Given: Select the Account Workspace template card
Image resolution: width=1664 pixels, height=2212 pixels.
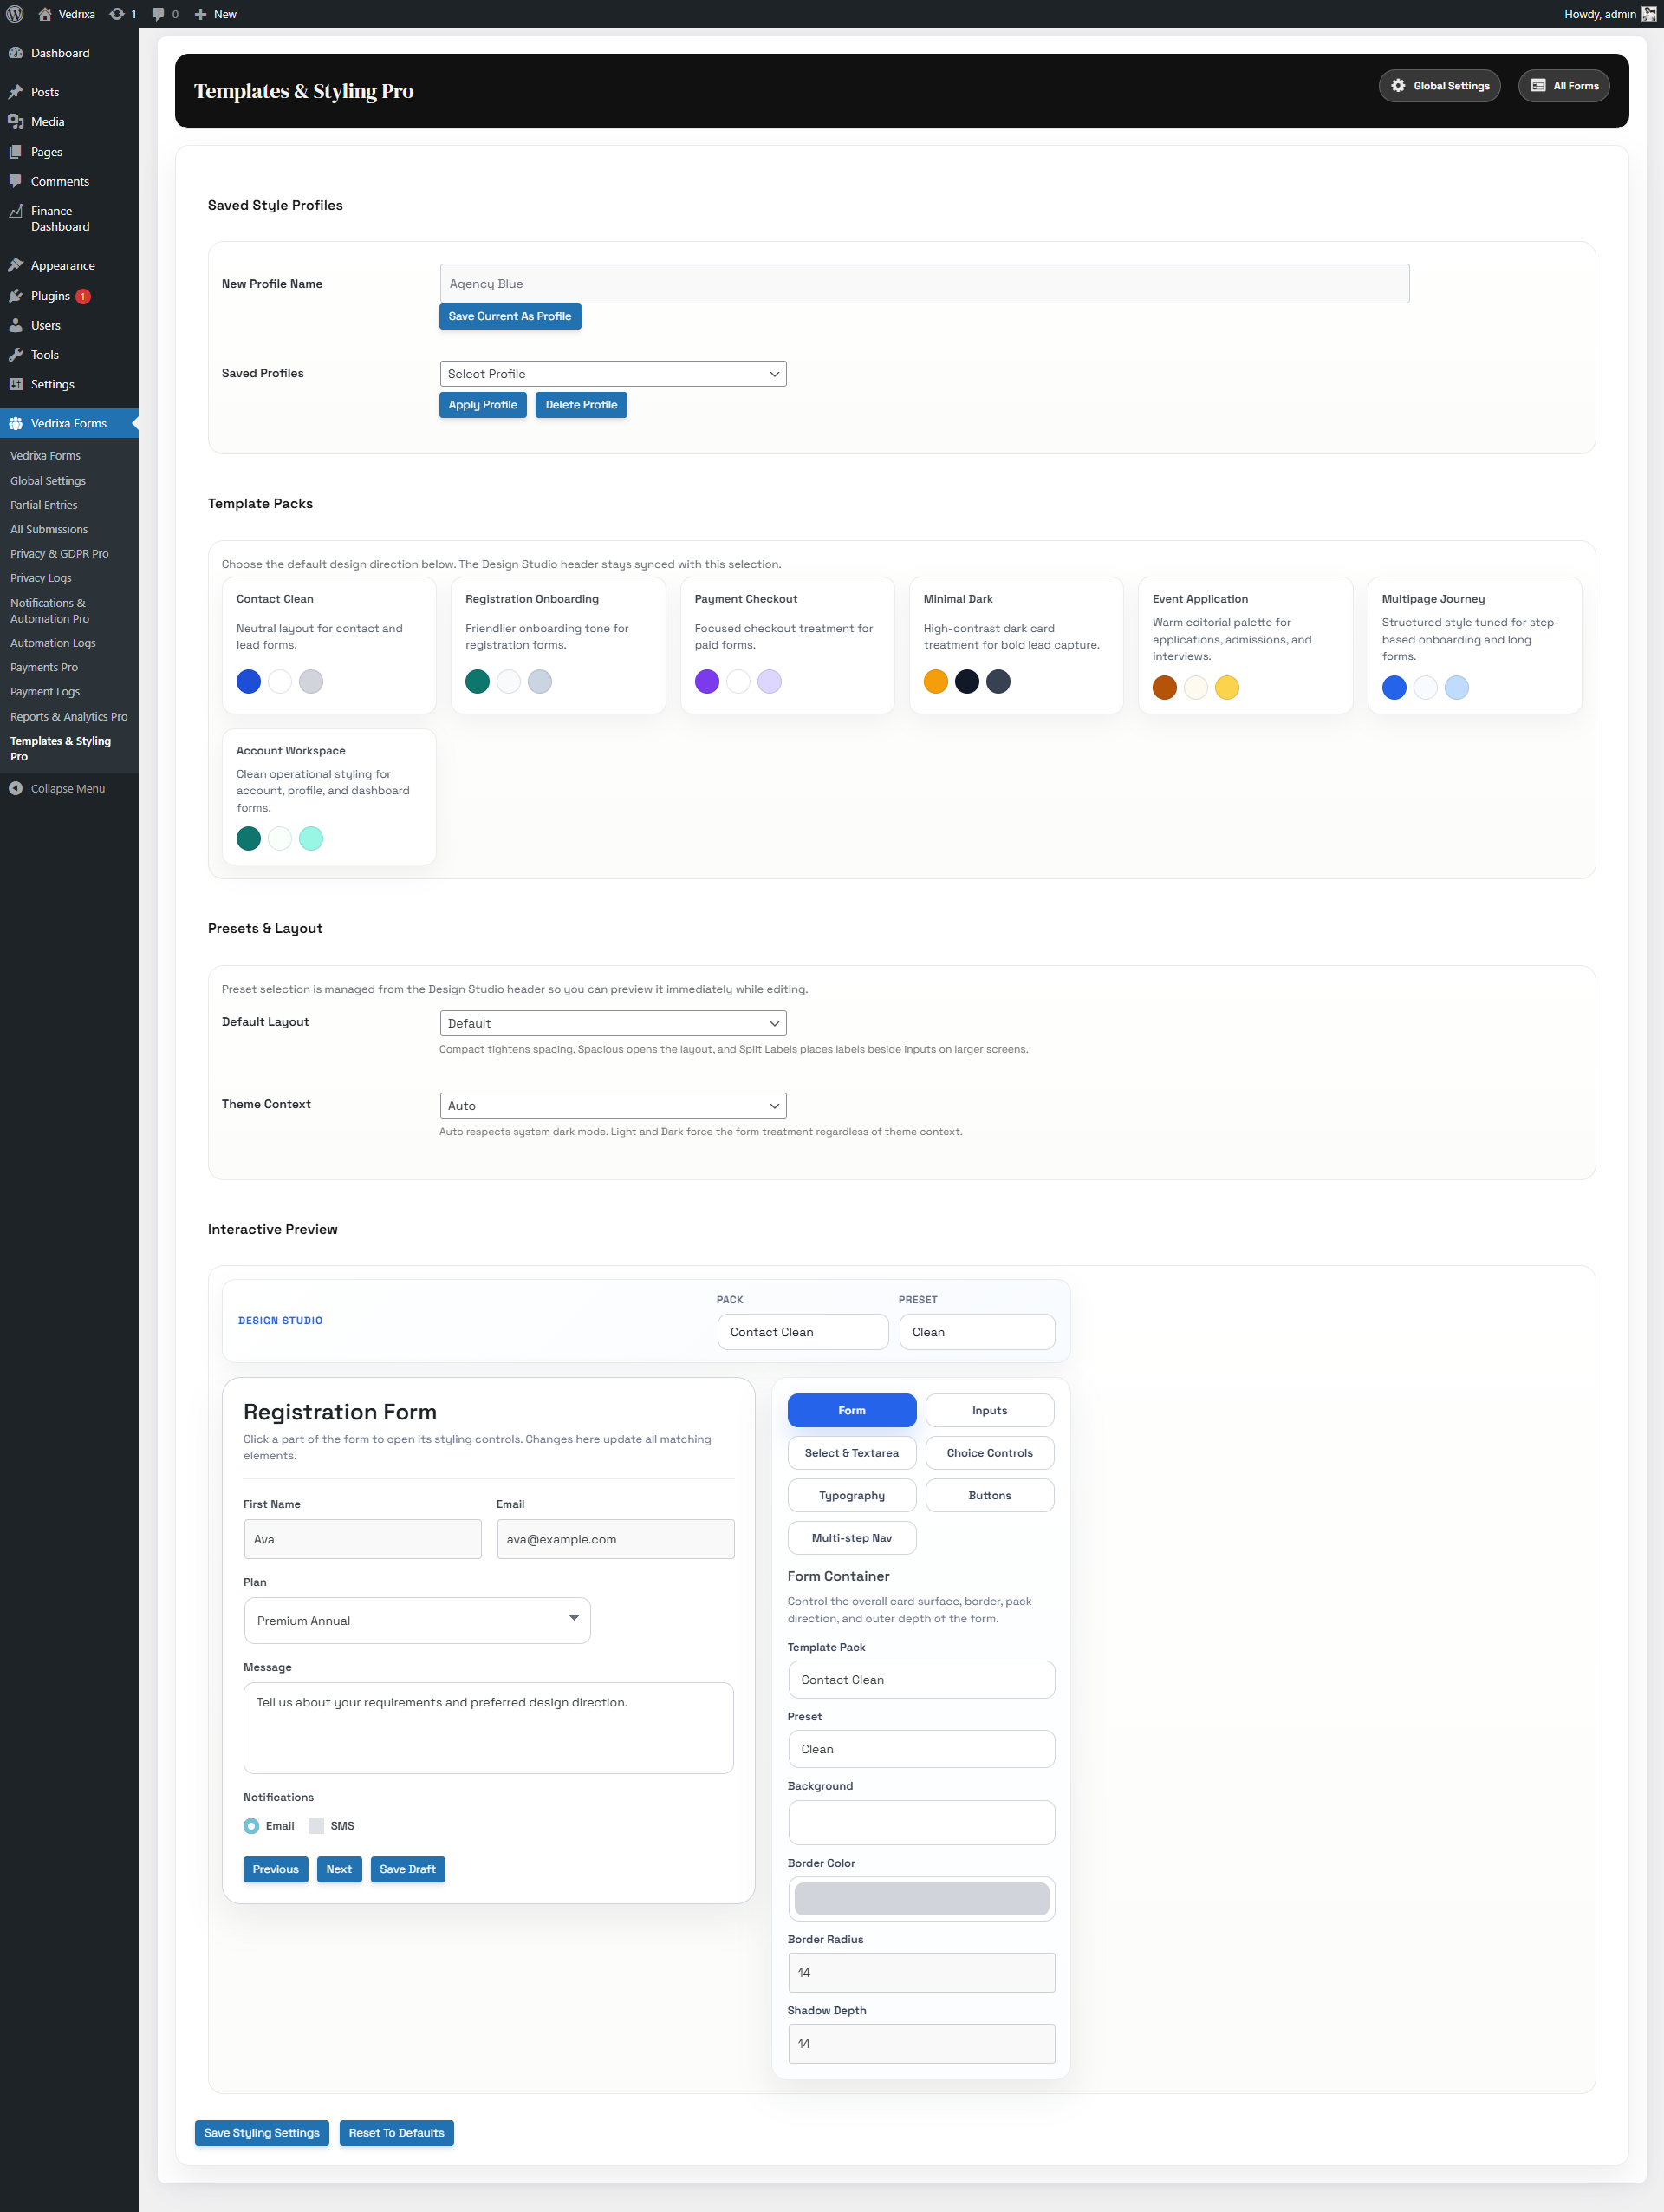Looking at the screenshot, I should [x=328, y=797].
